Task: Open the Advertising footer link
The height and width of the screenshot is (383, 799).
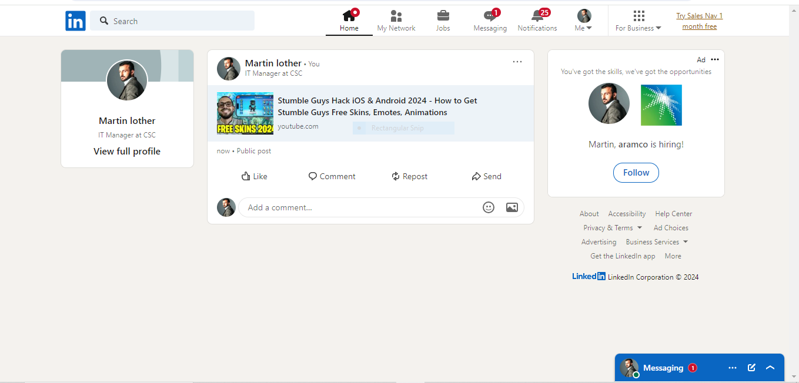Action: [599, 242]
